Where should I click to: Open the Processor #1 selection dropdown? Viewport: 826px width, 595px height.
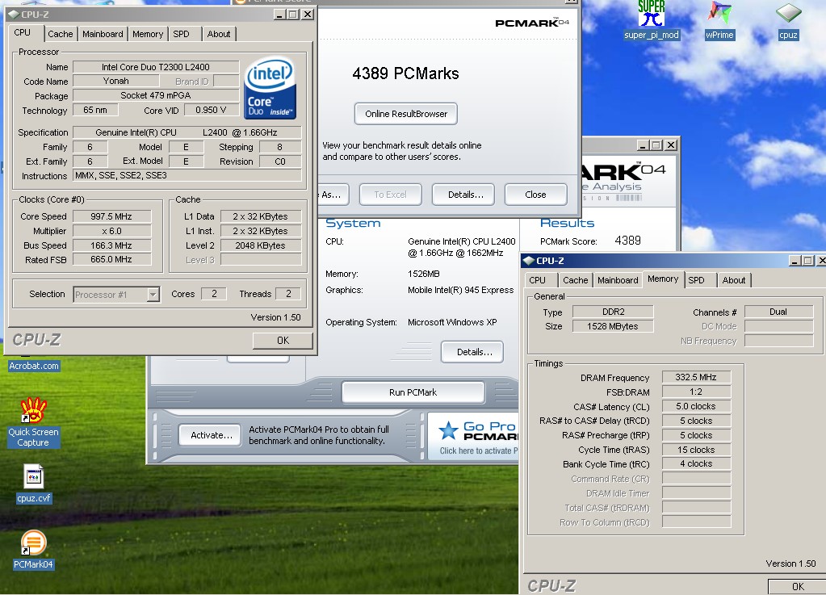pos(116,295)
